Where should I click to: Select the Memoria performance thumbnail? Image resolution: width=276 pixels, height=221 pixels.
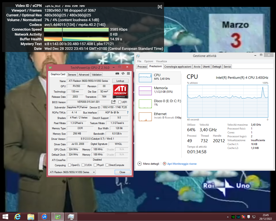point(145,91)
